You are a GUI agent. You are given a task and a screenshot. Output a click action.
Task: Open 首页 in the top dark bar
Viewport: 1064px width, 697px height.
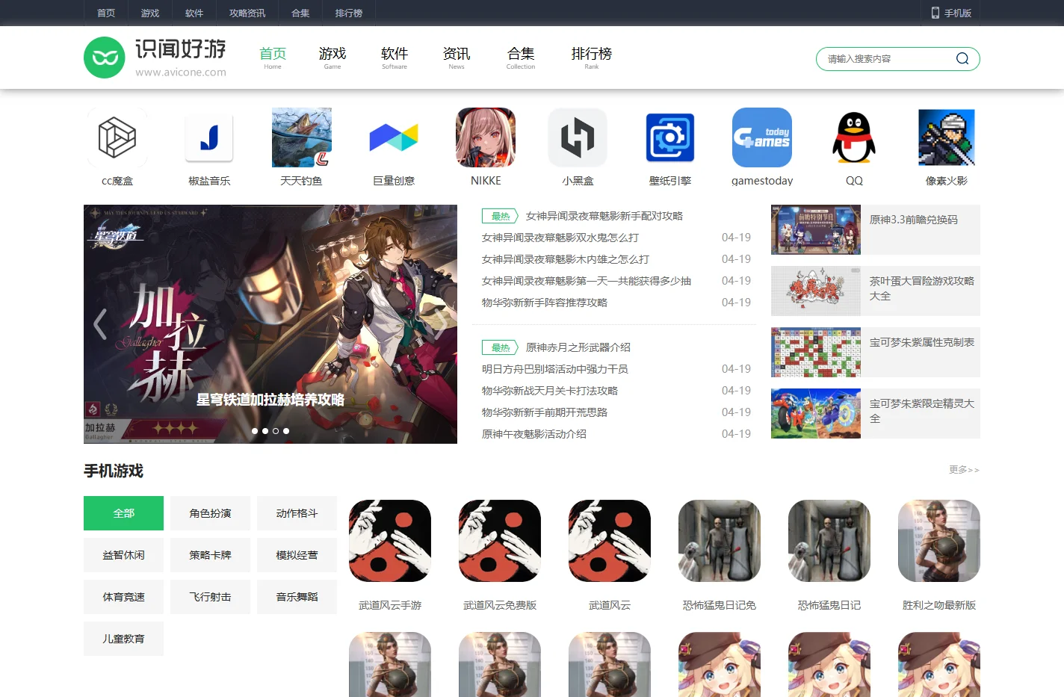pyautogui.click(x=106, y=13)
